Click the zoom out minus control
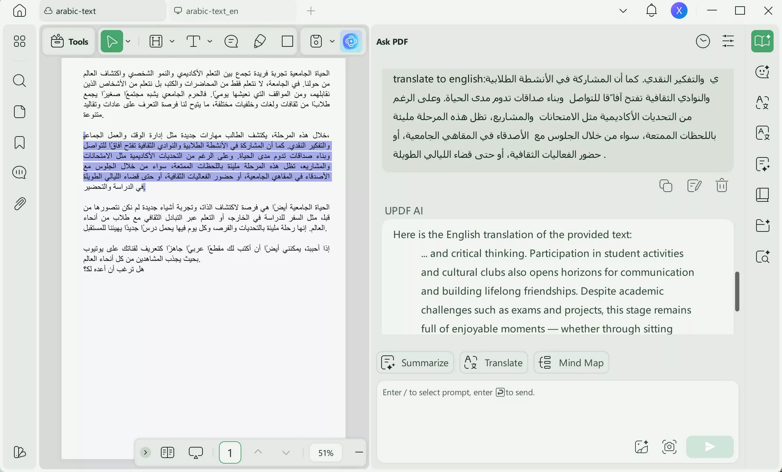 [x=358, y=452]
